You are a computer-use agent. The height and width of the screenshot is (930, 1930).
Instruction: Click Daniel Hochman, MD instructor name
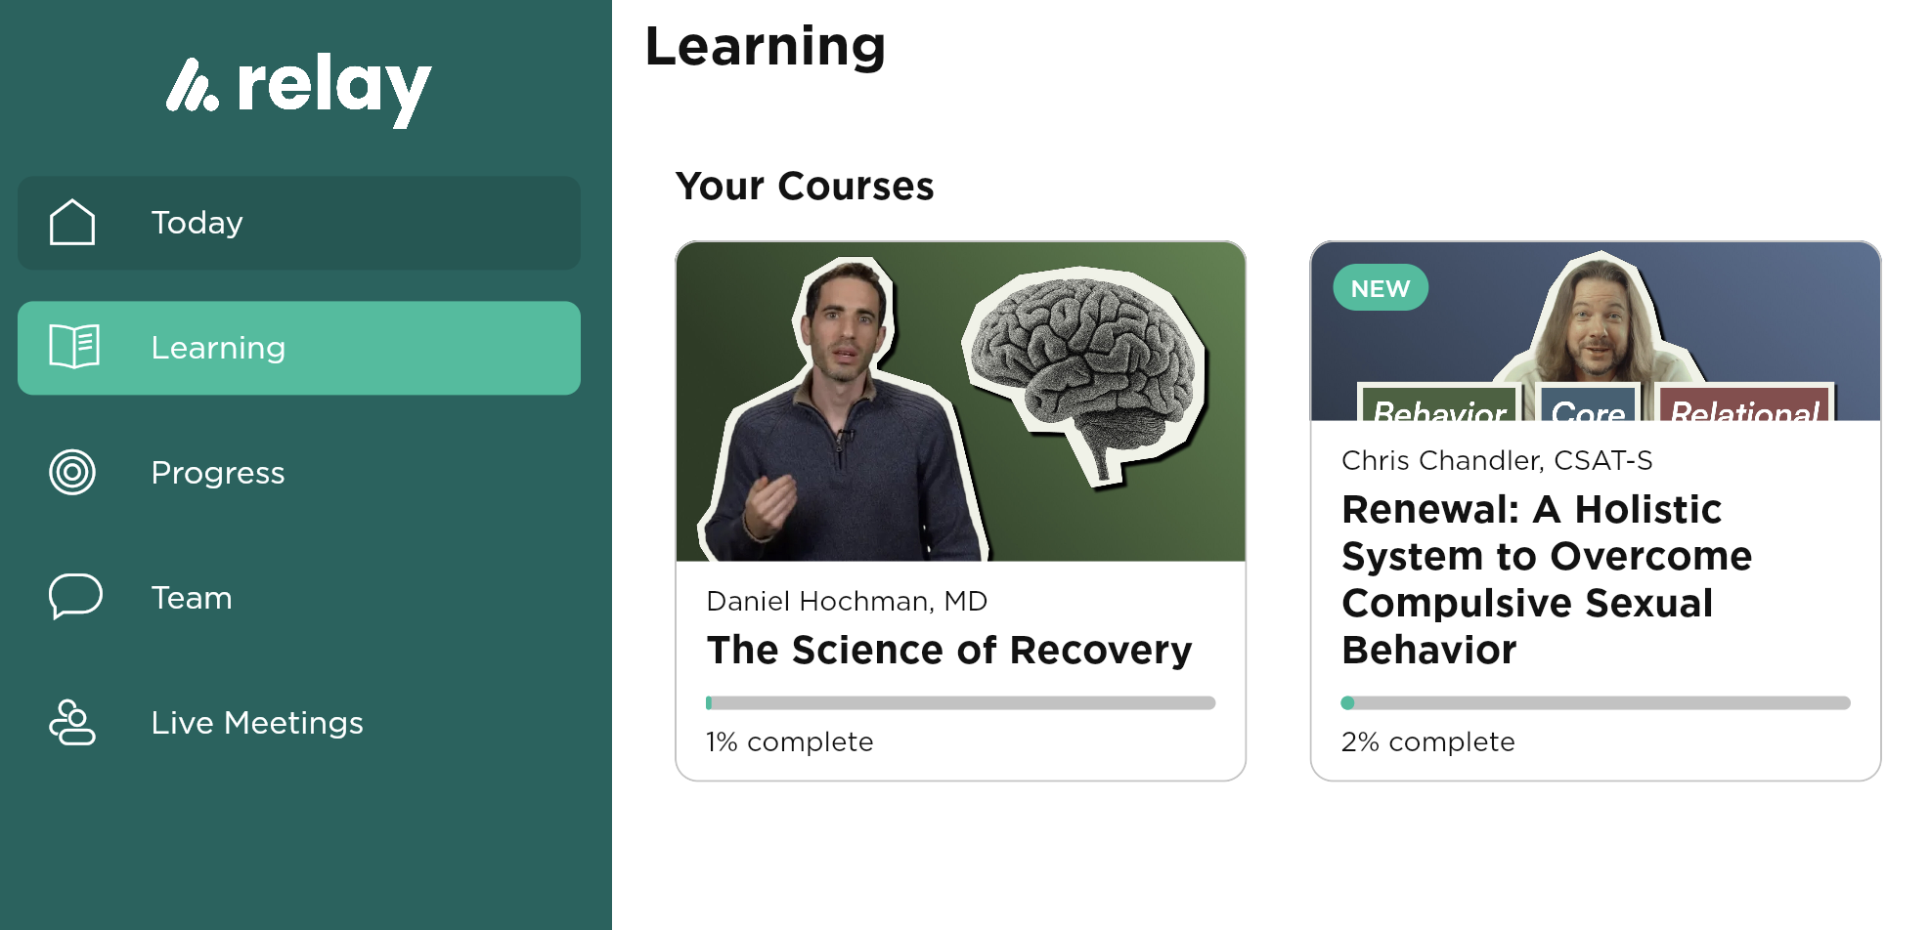pyautogui.click(x=847, y=601)
